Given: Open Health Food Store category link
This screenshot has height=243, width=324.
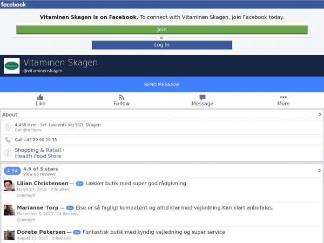Looking at the screenshot, I should [x=38, y=156].
